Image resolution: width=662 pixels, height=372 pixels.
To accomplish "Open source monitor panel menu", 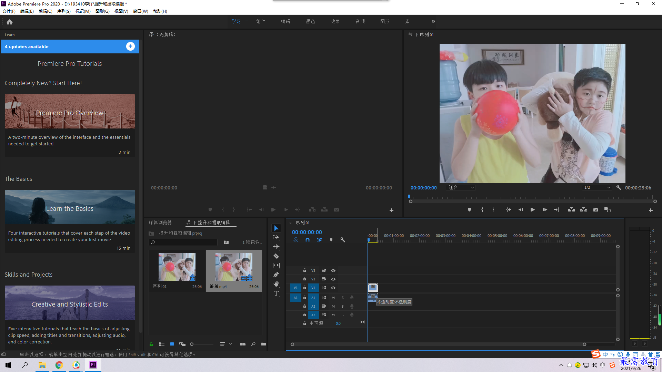I will click(180, 35).
